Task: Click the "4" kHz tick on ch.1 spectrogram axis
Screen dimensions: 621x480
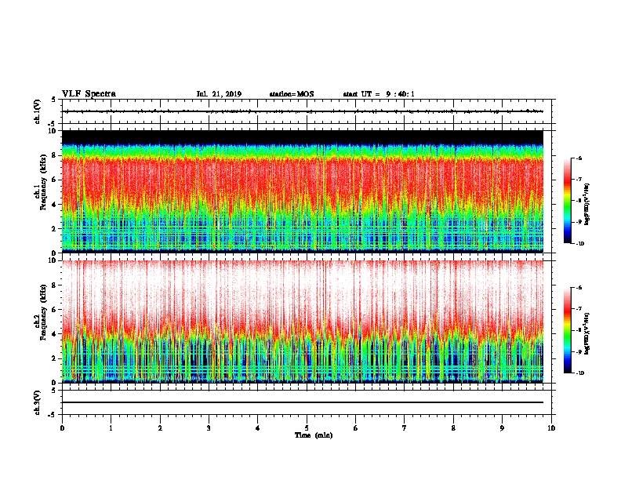Action: coord(54,205)
